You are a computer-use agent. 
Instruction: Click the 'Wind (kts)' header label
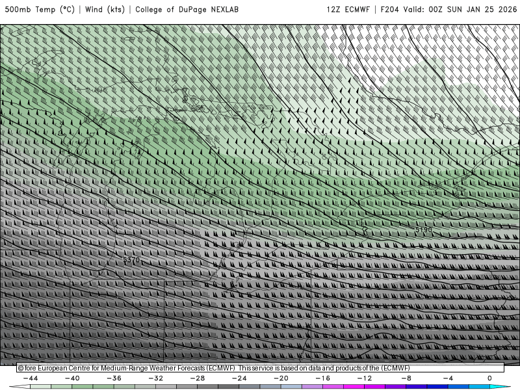pos(105,10)
